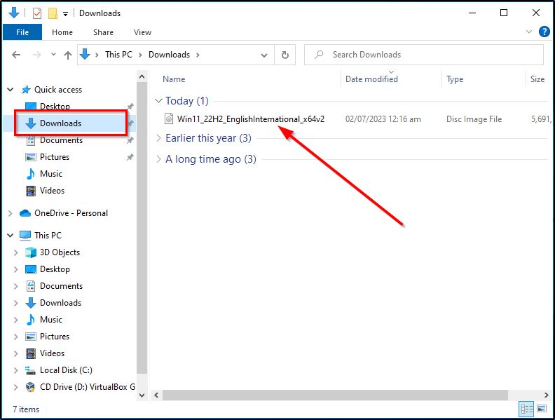Switch to Large icons view layout

(542, 409)
